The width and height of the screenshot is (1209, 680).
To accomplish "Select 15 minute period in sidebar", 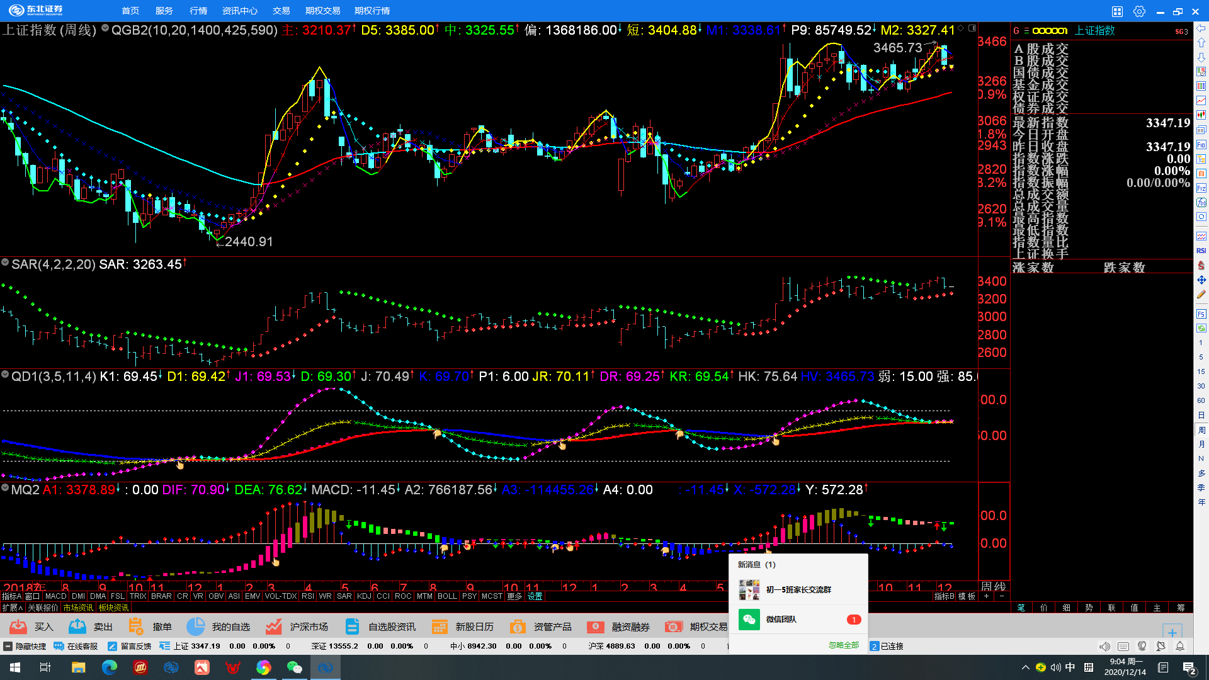I will (x=1201, y=371).
